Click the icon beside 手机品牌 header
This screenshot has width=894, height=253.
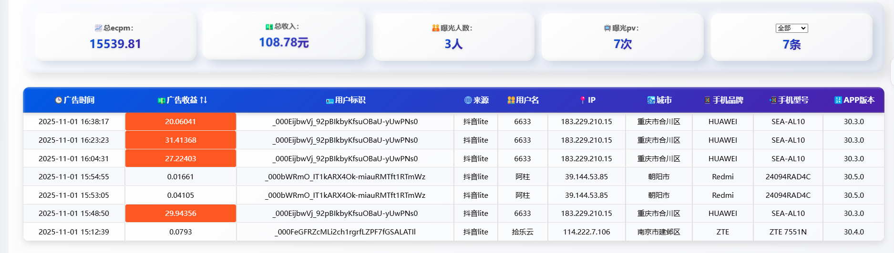(707, 100)
